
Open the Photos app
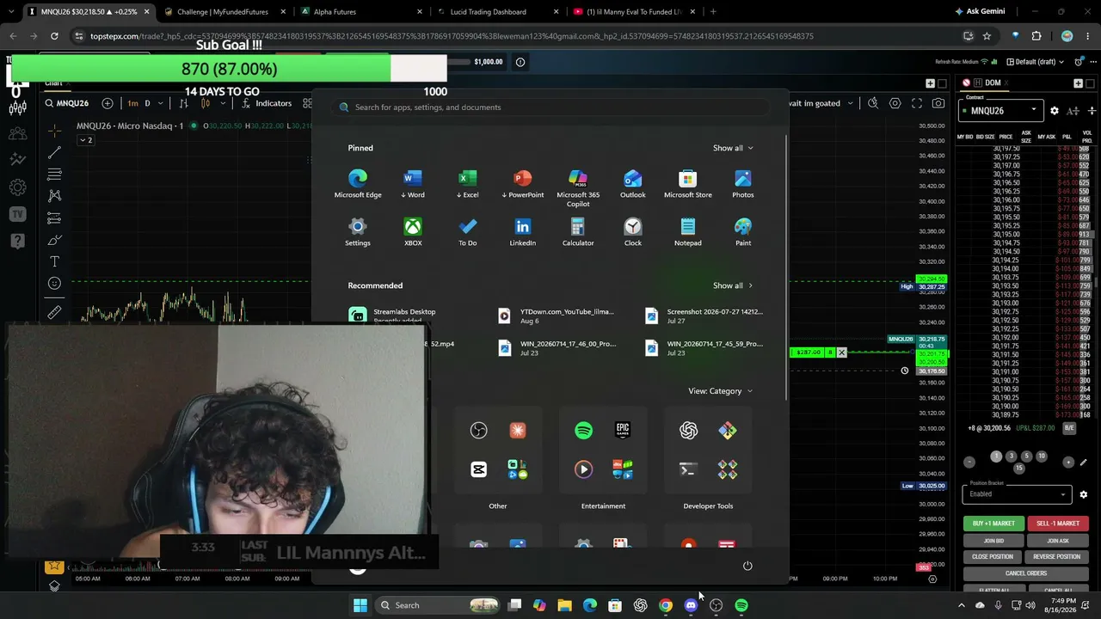coord(743,184)
